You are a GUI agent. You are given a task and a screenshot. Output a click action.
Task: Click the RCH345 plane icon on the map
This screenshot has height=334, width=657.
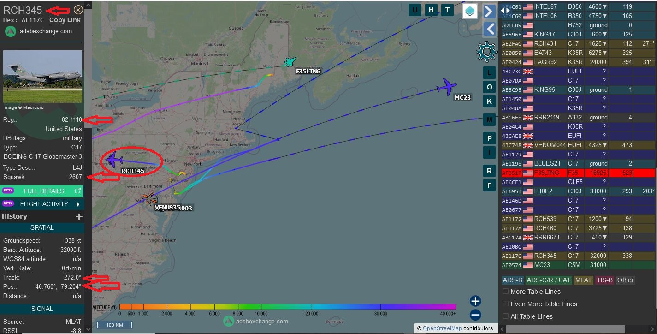112,160
